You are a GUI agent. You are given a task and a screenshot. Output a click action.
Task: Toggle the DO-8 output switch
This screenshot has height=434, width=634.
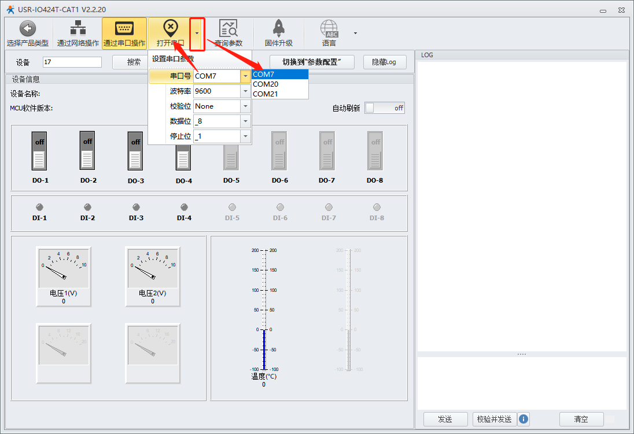click(375, 151)
